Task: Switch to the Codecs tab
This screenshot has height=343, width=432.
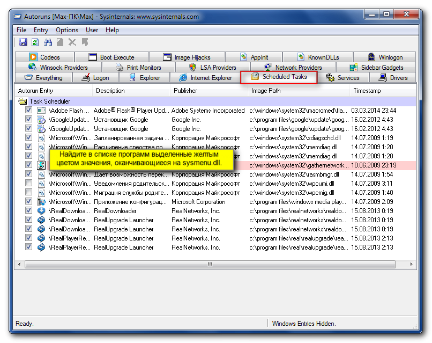Action: (44, 57)
